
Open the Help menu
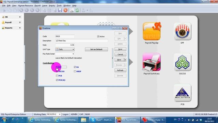(x=74, y=5)
